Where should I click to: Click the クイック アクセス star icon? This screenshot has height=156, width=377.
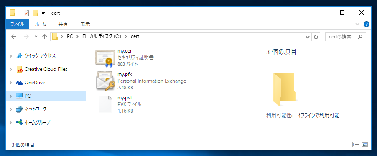pyautogui.click(x=19, y=56)
